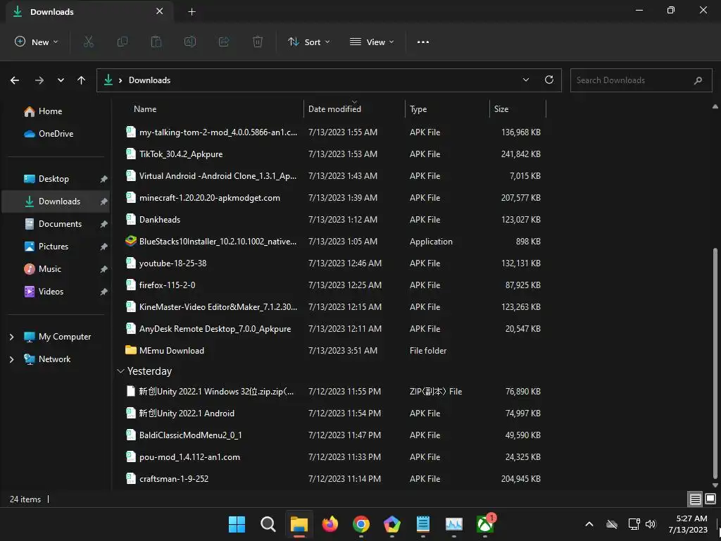The height and width of the screenshot is (541, 721).
Task: Open the New dropdown menu
Action: [37, 42]
